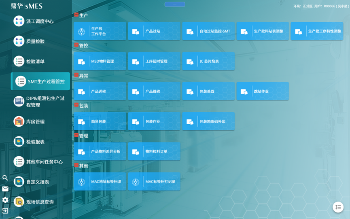Viewport: 350px width, 219px height.
Task: Click the list icon at bottom right
Action: coord(338,207)
